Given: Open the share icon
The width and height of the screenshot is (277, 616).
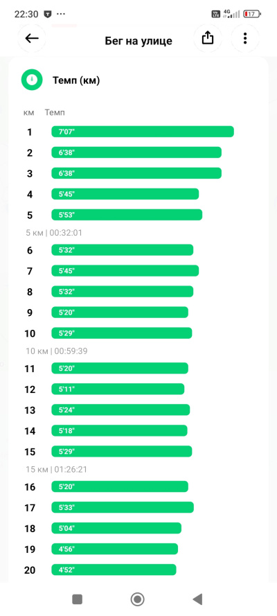Looking at the screenshot, I should pyautogui.click(x=208, y=38).
